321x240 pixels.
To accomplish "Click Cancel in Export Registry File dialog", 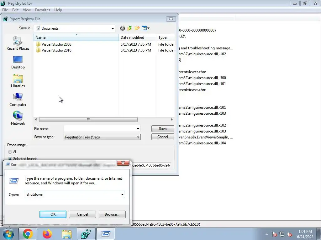I will [163, 137].
